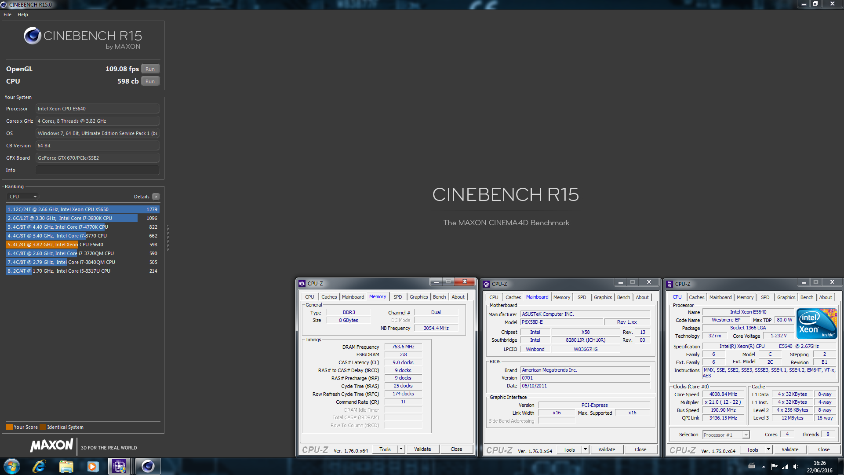Open the Windows Start orb
844x475 pixels.
point(12,466)
